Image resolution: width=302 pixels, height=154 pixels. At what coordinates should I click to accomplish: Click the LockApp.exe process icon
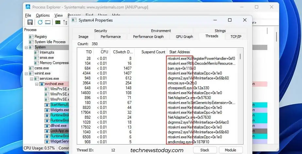[x=47, y=131]
